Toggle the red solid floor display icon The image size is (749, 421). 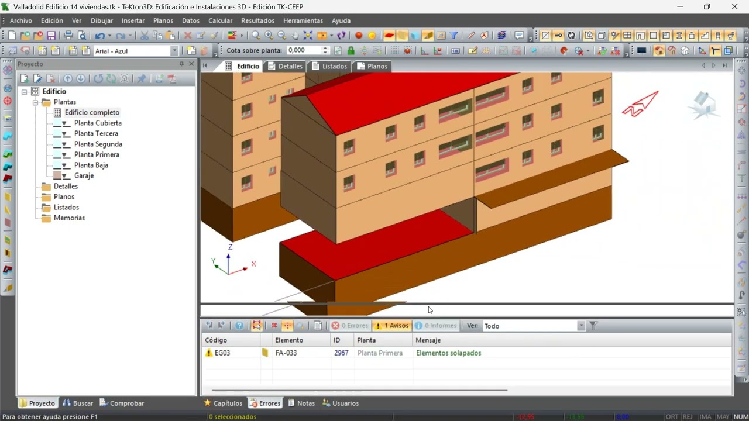coord(389,36)
